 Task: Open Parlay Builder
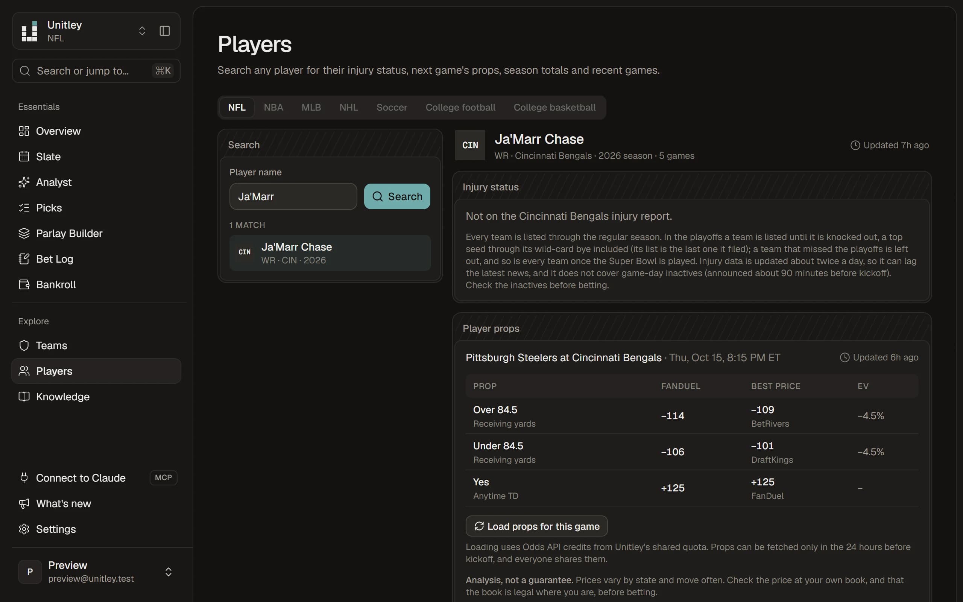pyautogui.click(x=96, y=233)
